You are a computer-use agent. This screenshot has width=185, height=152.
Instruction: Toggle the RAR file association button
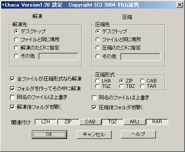[157, 122]
